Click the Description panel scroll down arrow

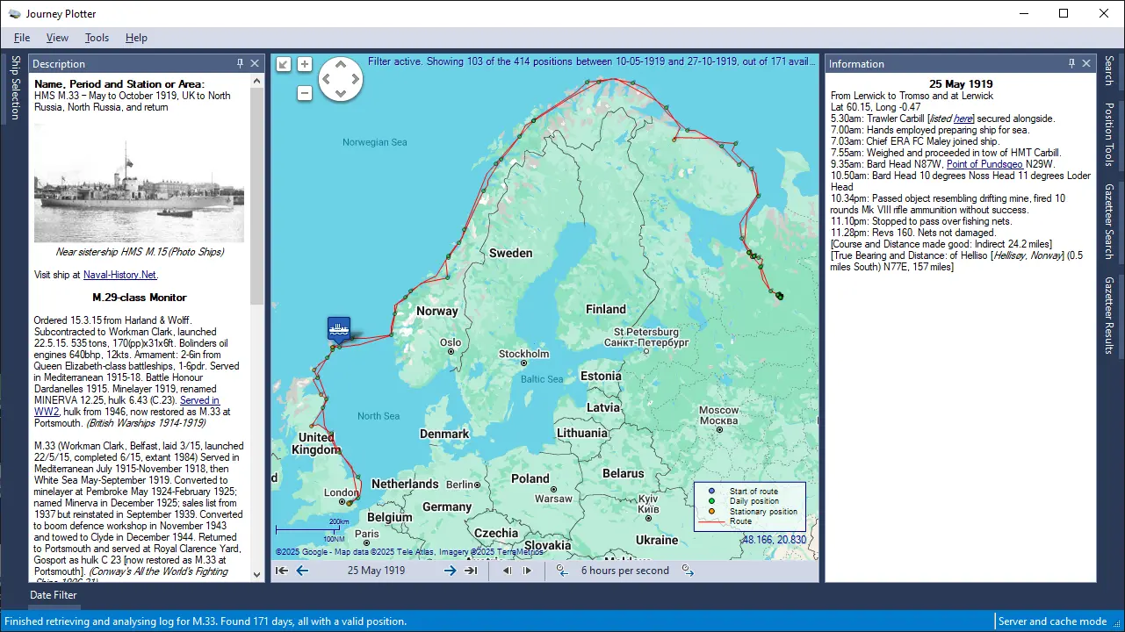point(257,575)
